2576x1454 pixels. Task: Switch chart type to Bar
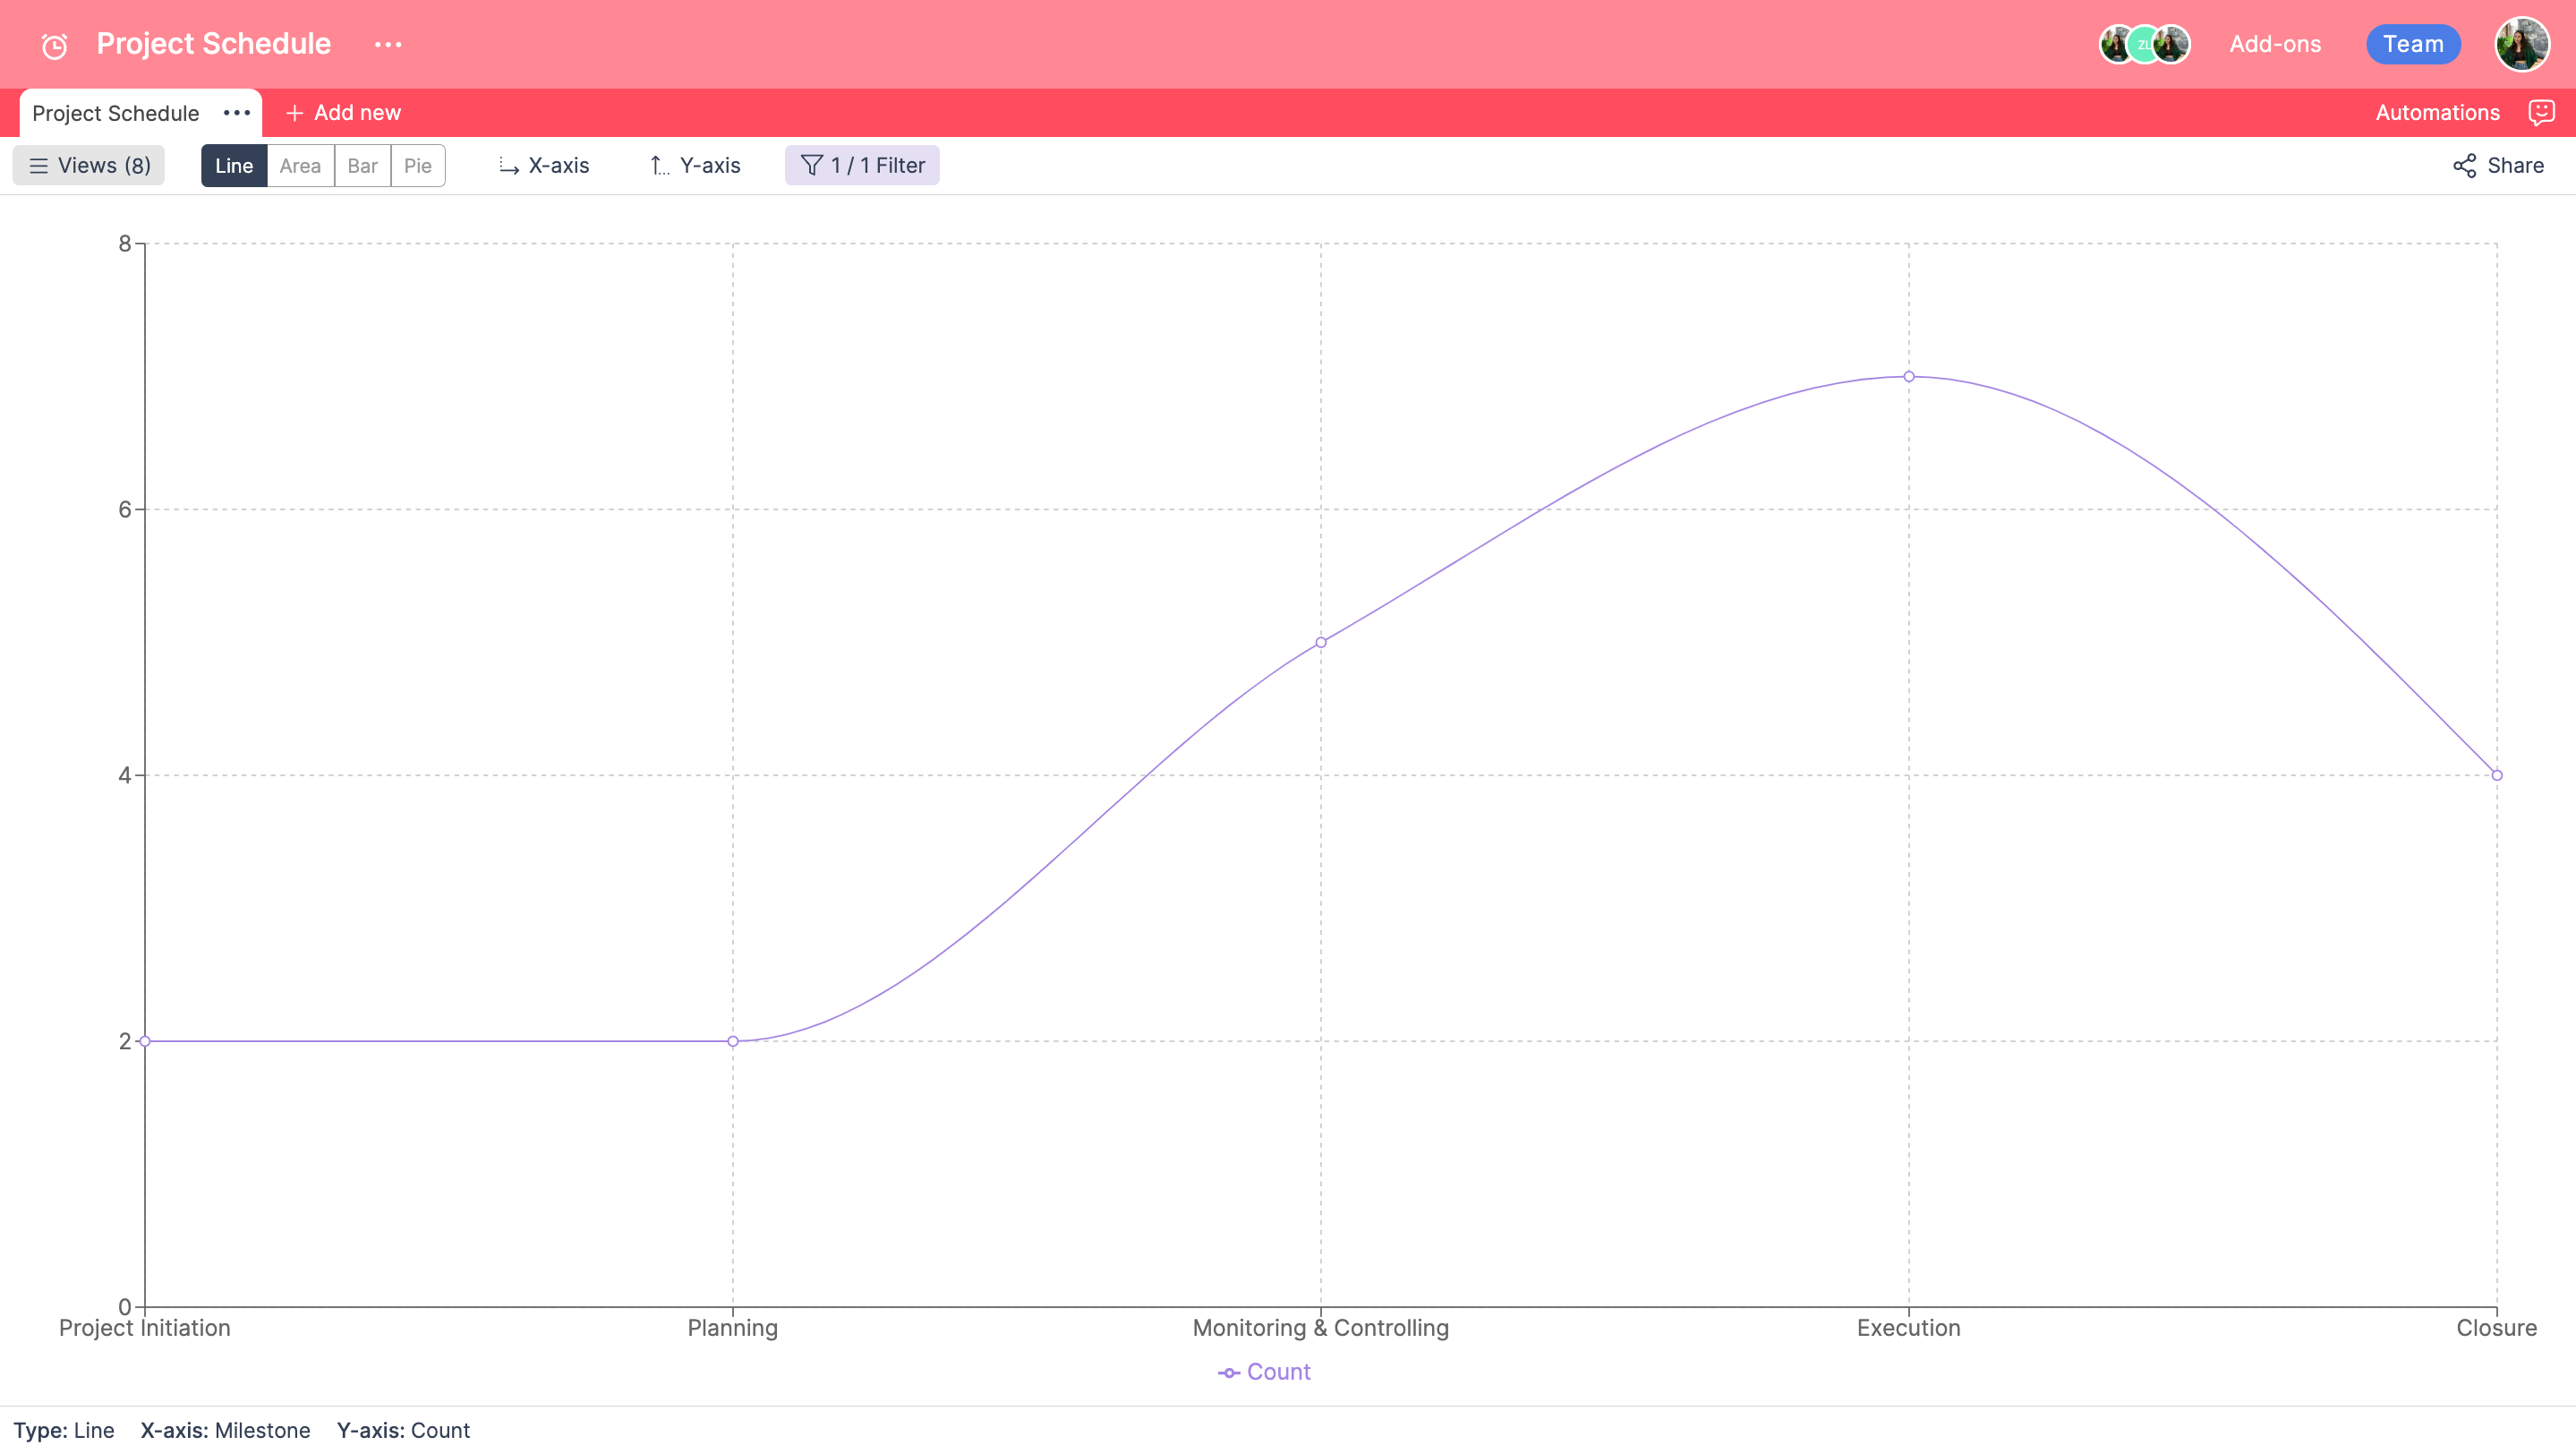[x=362, y=166]
